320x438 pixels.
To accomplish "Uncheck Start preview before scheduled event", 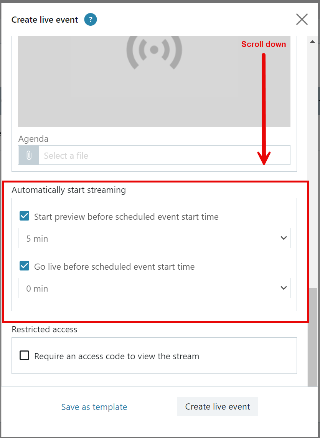I will point(24,216).
